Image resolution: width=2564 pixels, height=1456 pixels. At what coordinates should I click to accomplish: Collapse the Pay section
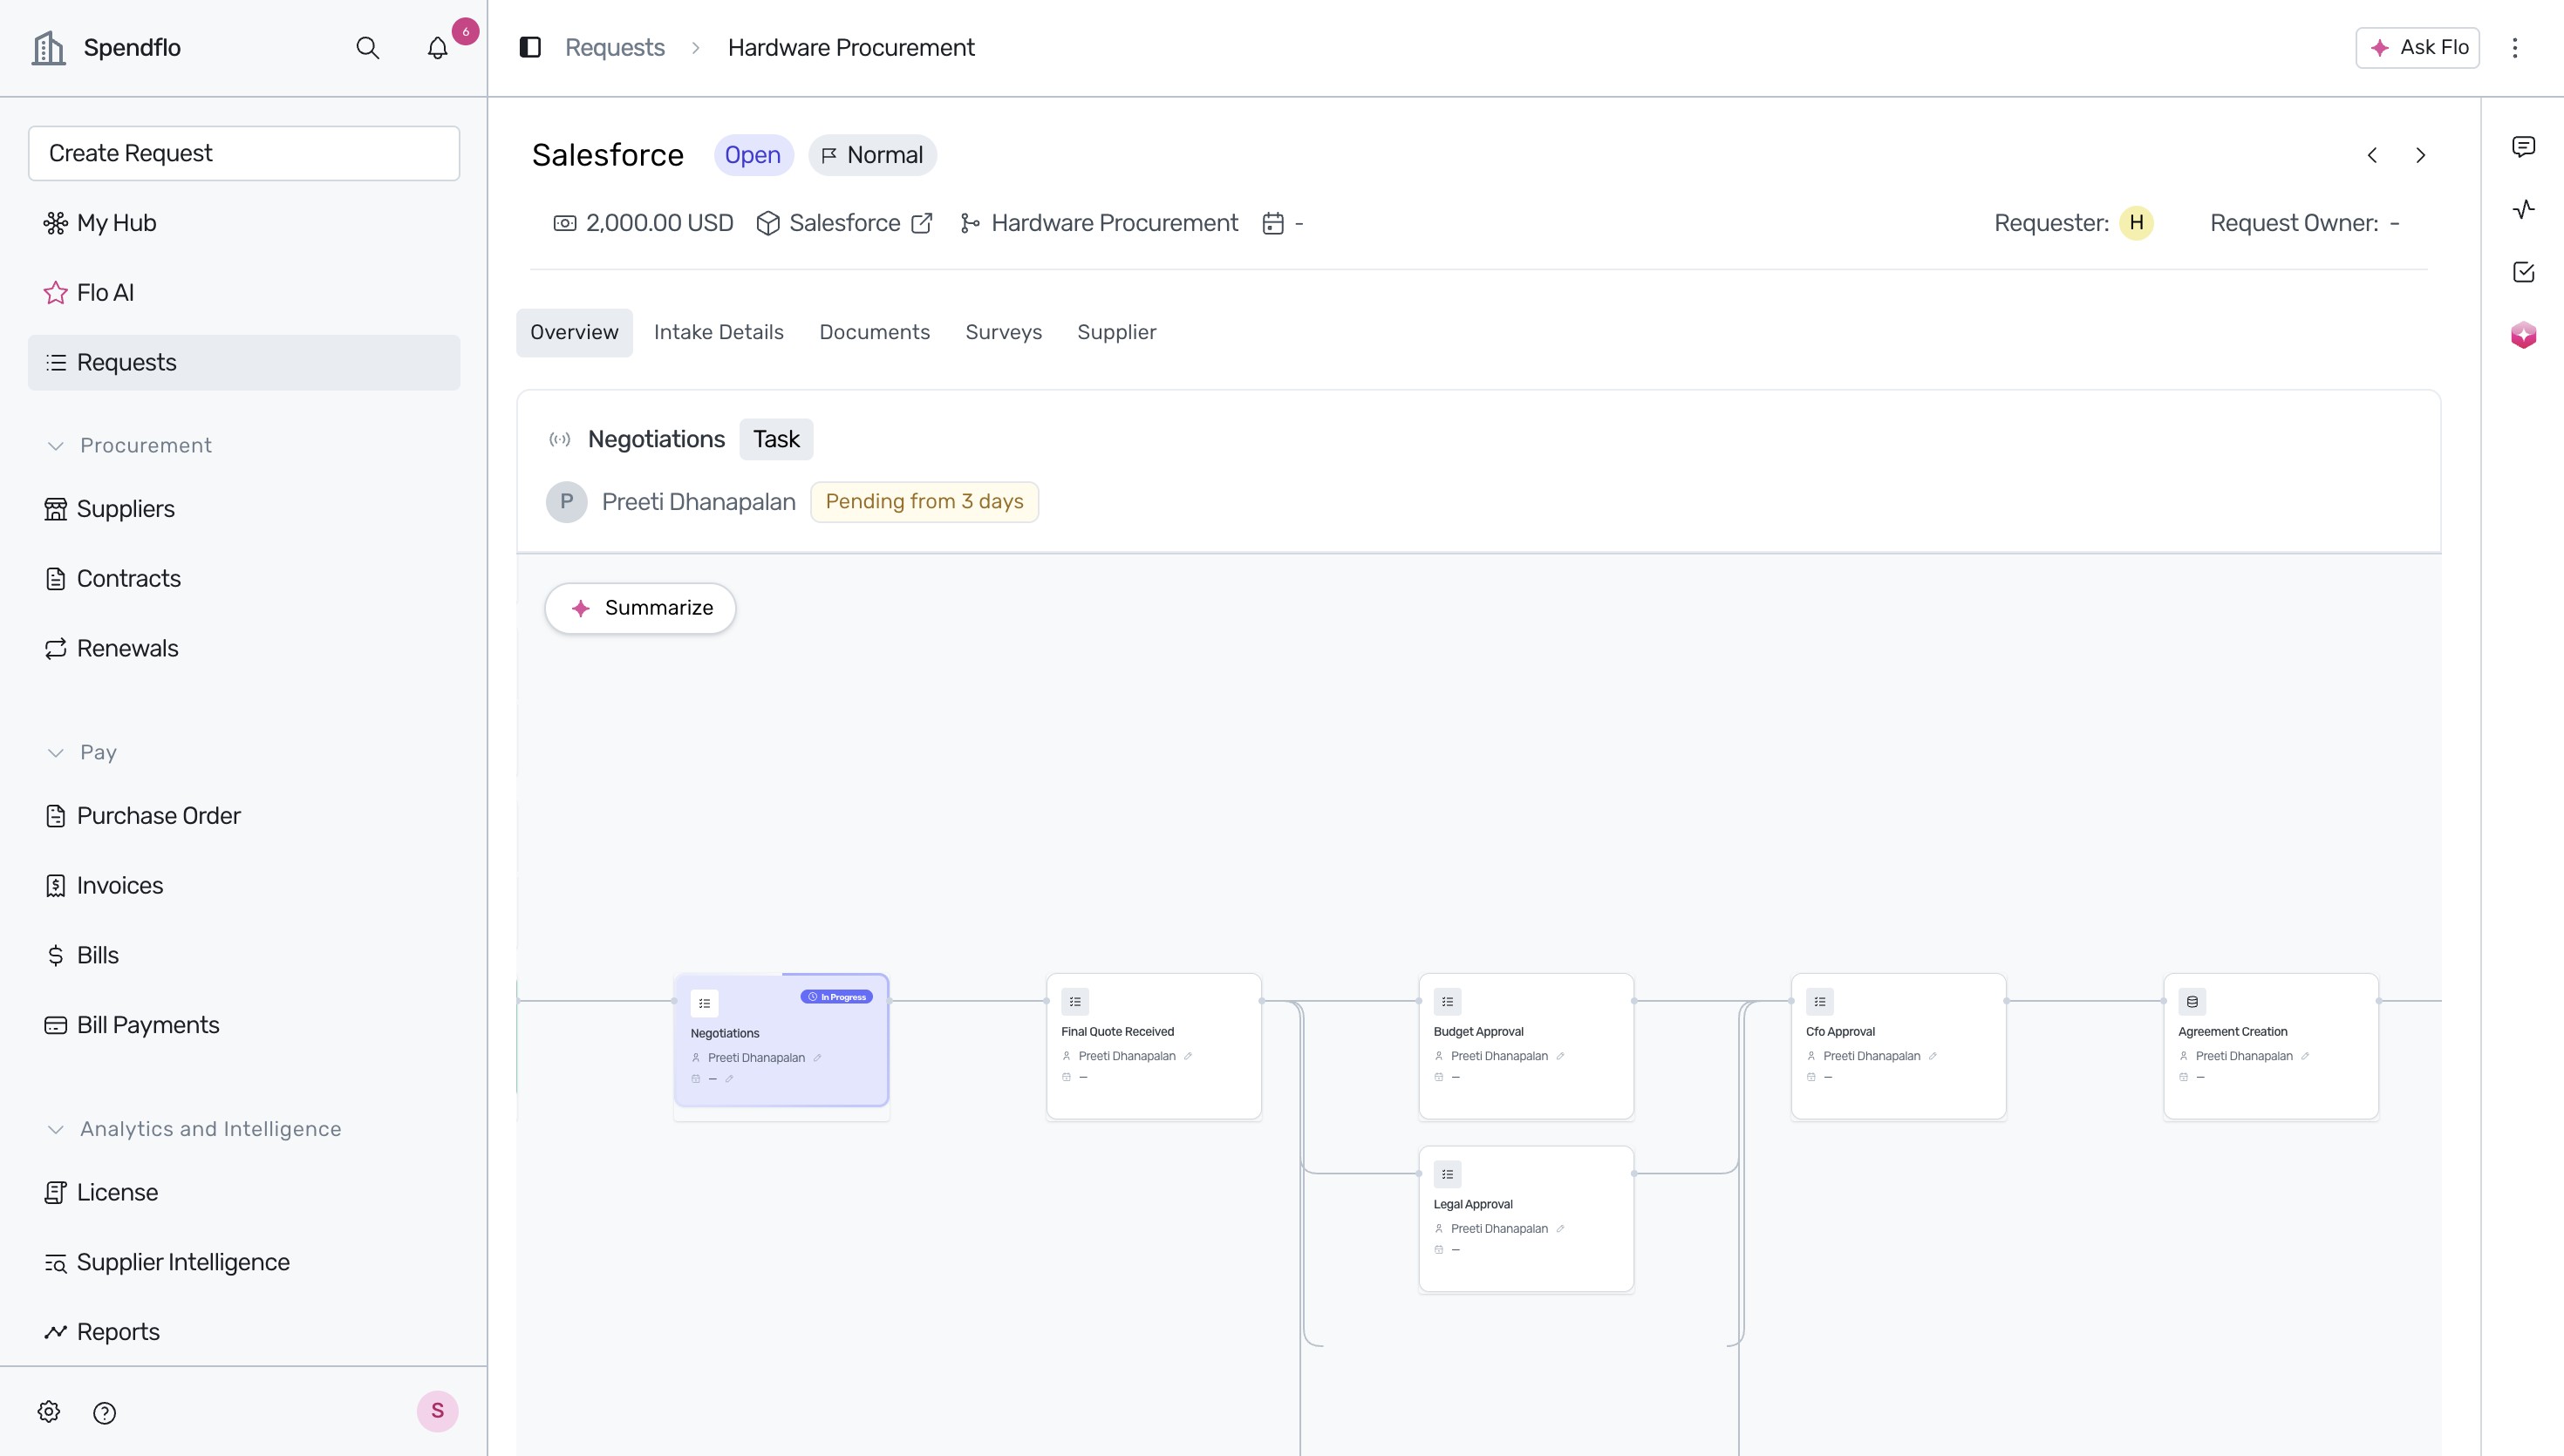pos(56,753)
